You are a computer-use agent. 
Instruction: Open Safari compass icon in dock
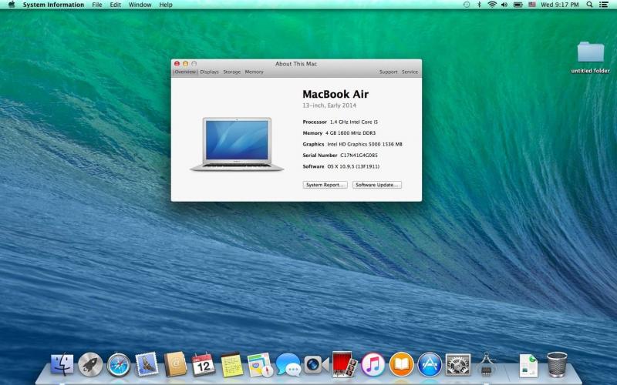click(119, 364)
